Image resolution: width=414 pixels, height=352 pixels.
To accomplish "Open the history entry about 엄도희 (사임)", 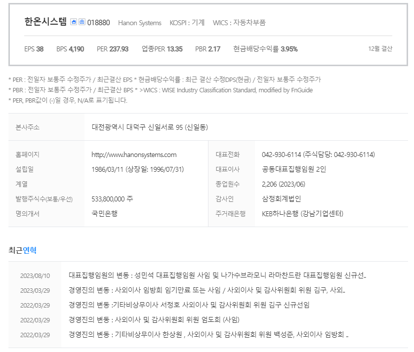I will click(154, 320).
